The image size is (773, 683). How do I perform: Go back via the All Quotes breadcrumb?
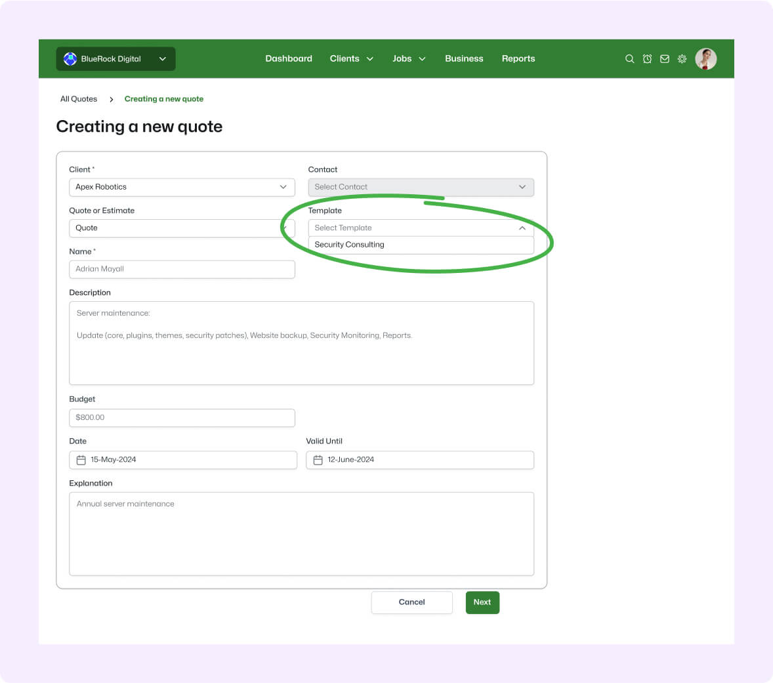pyautogui.click(x=79, y=98)
